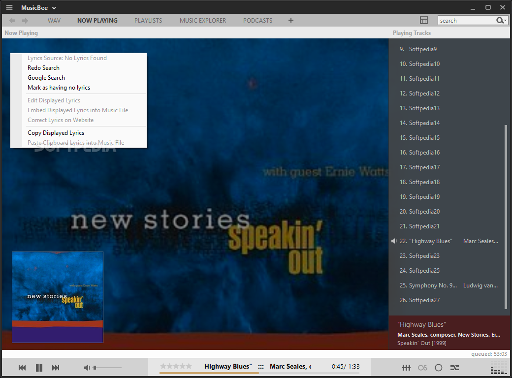Seek on the track progress bar
Screen dimensions: 512x378
pos(260,373)
